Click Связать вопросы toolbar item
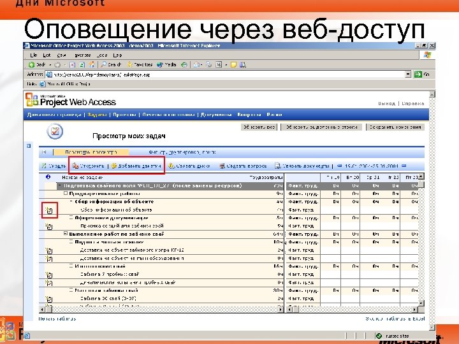 click(x=243, y=166)
